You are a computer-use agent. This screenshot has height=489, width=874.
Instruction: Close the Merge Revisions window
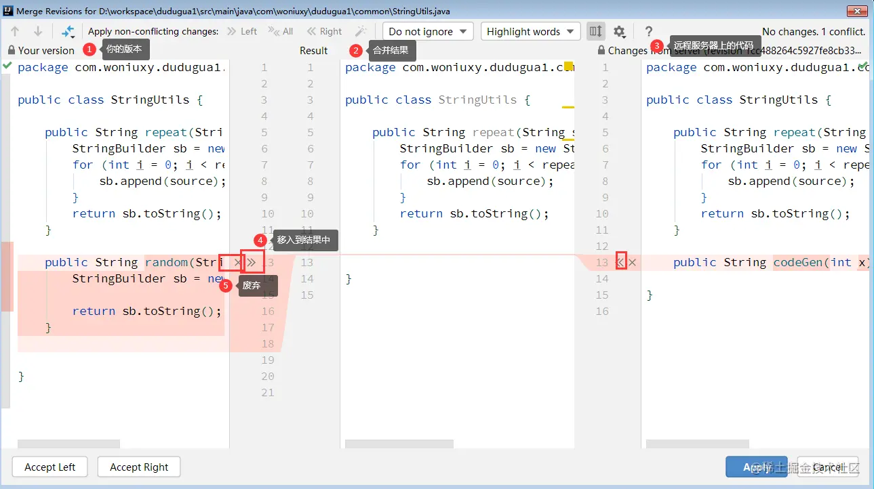tap(857, 10)
